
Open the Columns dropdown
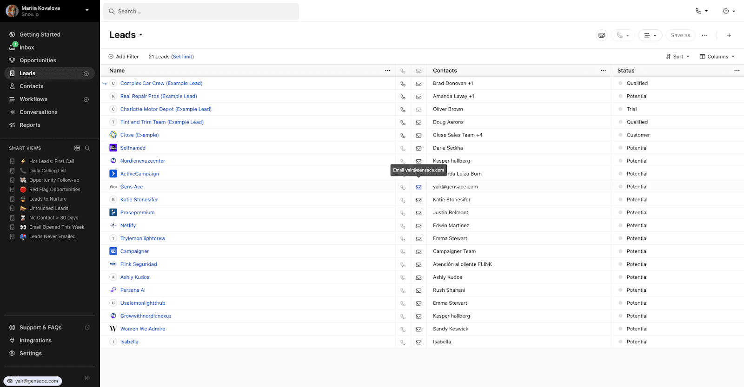click(717, 57)
